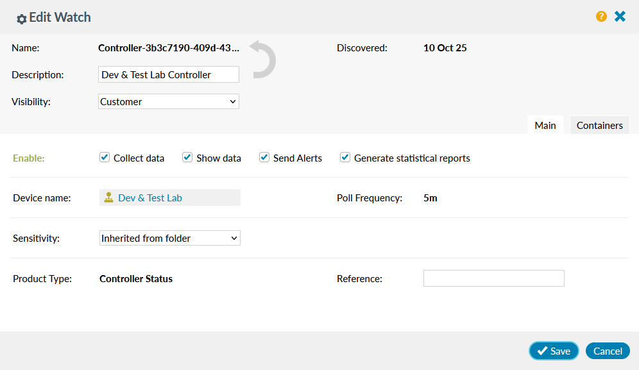Viewport: 639px width, 370px height.
Task: Click the grey revert arrow beside Name
Action: [262, 59]
